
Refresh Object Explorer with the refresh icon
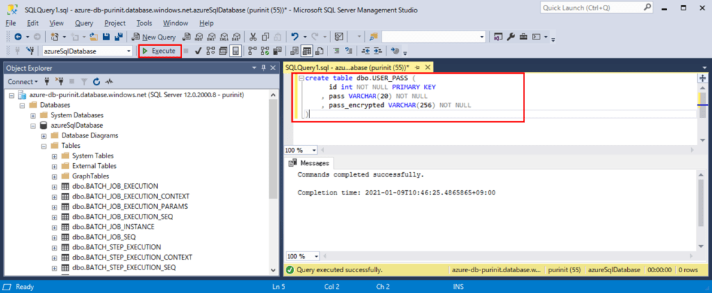coord(96,82)
